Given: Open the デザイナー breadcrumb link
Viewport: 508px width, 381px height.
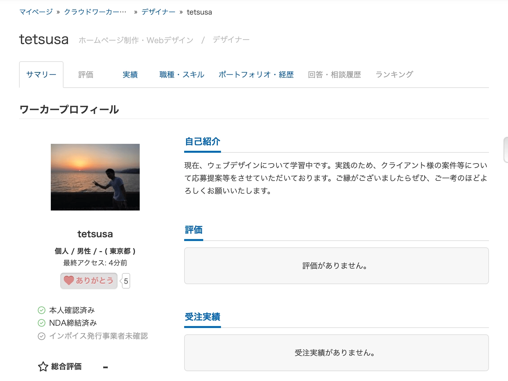Looking at the screenshot, I should coord(158,12).
